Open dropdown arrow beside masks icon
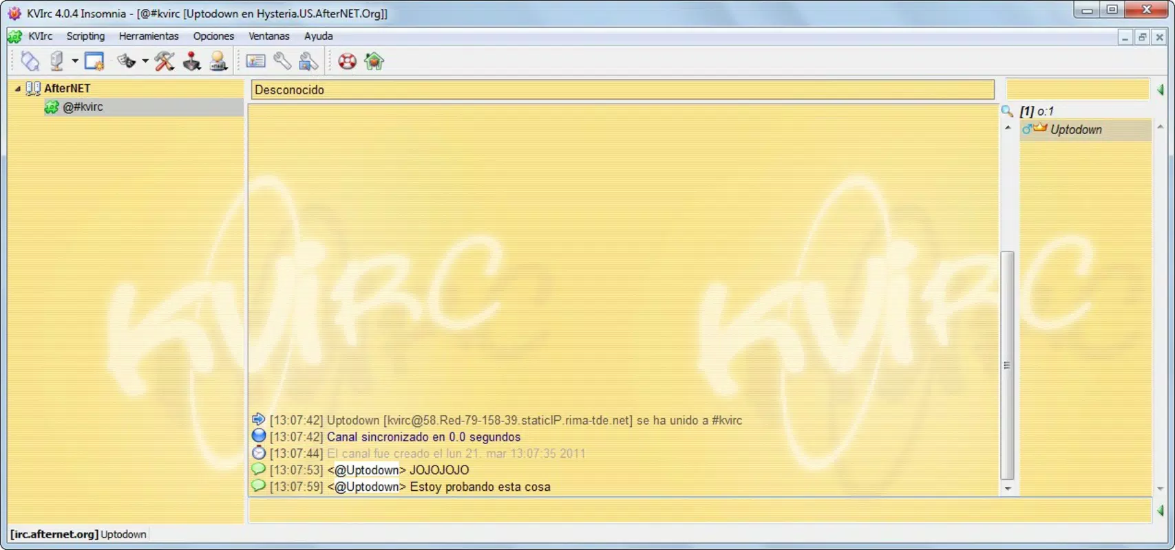The width and height of the screenshot is (1175, 550). coord(145,61)
